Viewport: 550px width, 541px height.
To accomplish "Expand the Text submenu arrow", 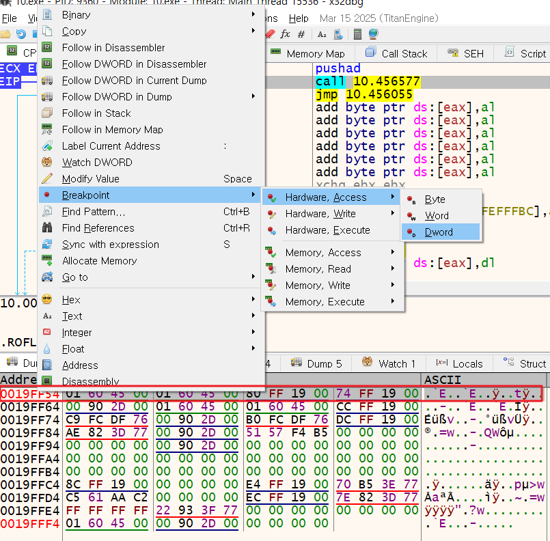I will (x=253, y=316).
